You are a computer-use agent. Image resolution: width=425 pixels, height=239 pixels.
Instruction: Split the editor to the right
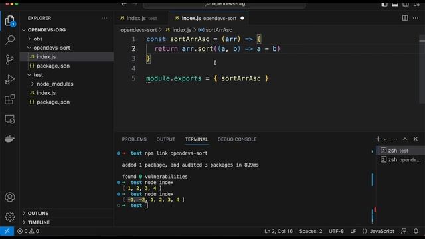click(405, 18)
